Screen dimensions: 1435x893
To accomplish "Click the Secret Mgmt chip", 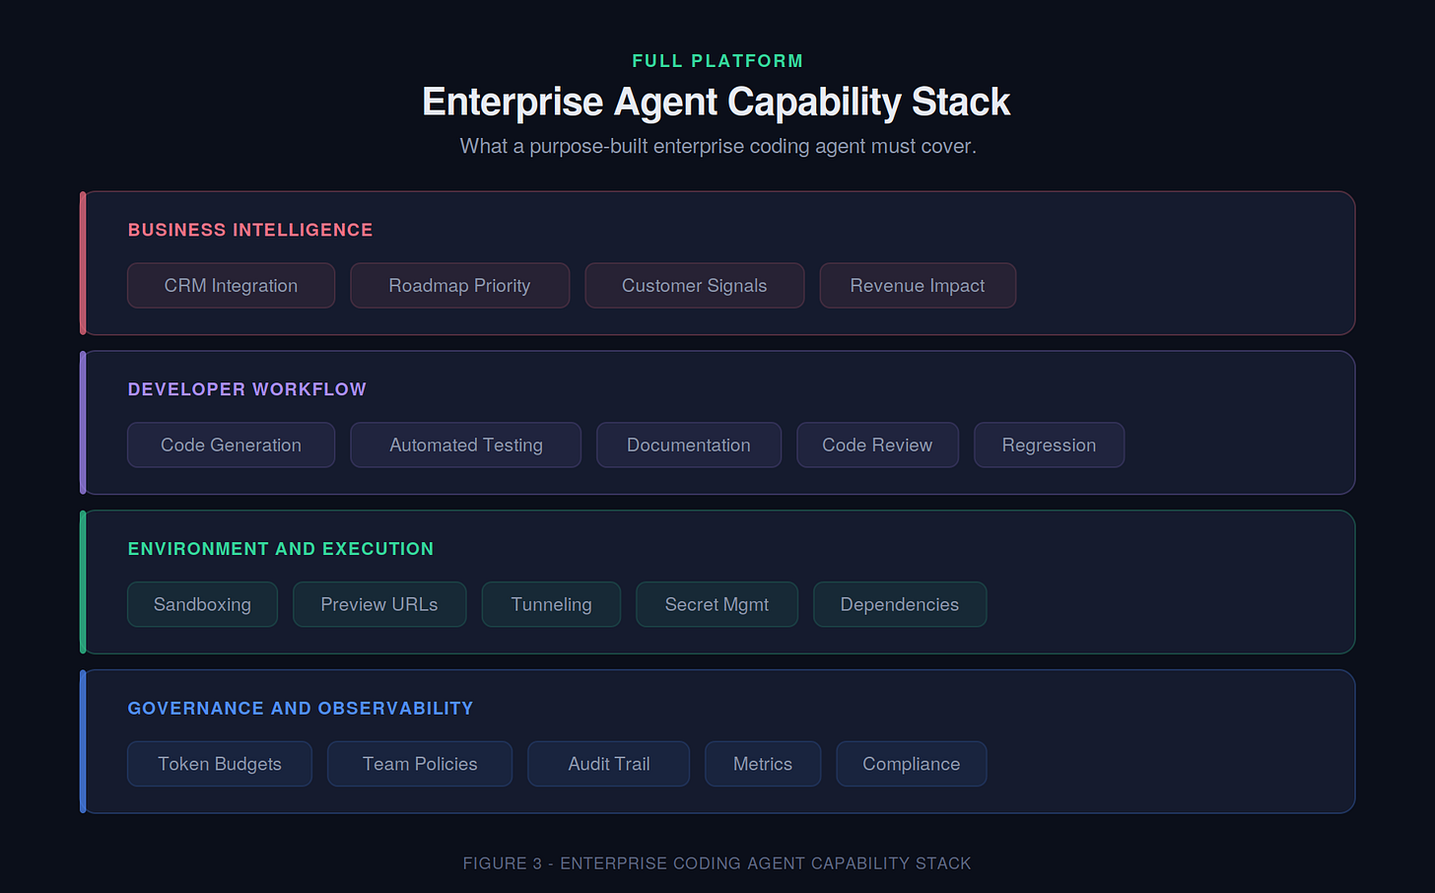I will pyautogui.click(x=717, y=604).
